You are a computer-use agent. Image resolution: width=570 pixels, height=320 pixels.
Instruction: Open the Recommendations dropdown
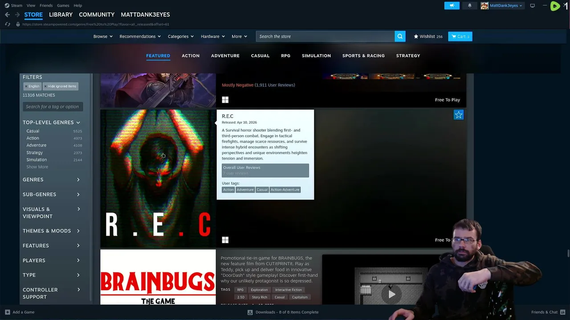tap(140, 36)
